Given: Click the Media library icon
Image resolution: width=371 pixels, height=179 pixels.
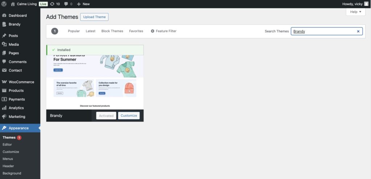Looking at the screenshot, I should point(4,44).
